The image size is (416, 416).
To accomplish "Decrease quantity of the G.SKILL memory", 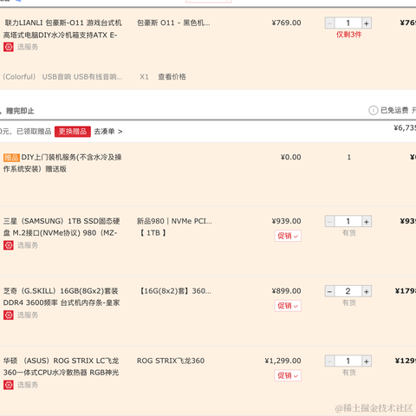I will 329,291.
